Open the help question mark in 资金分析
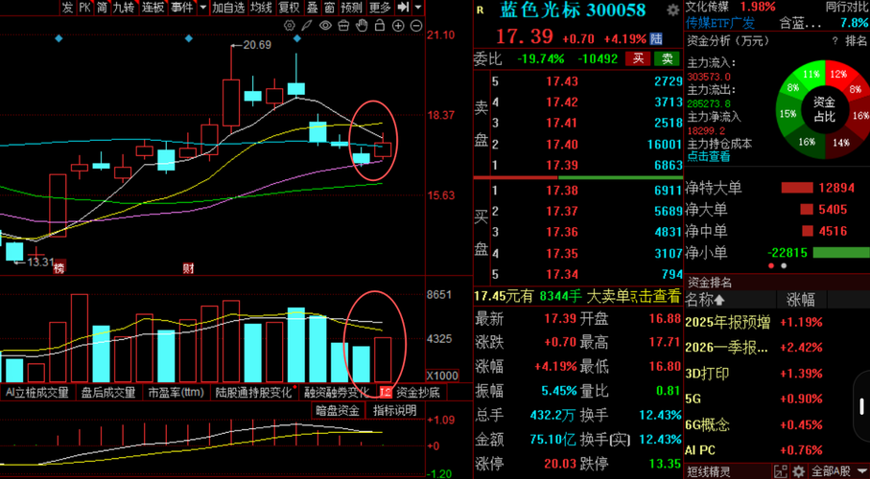870x479 pixels. point(835,40)
